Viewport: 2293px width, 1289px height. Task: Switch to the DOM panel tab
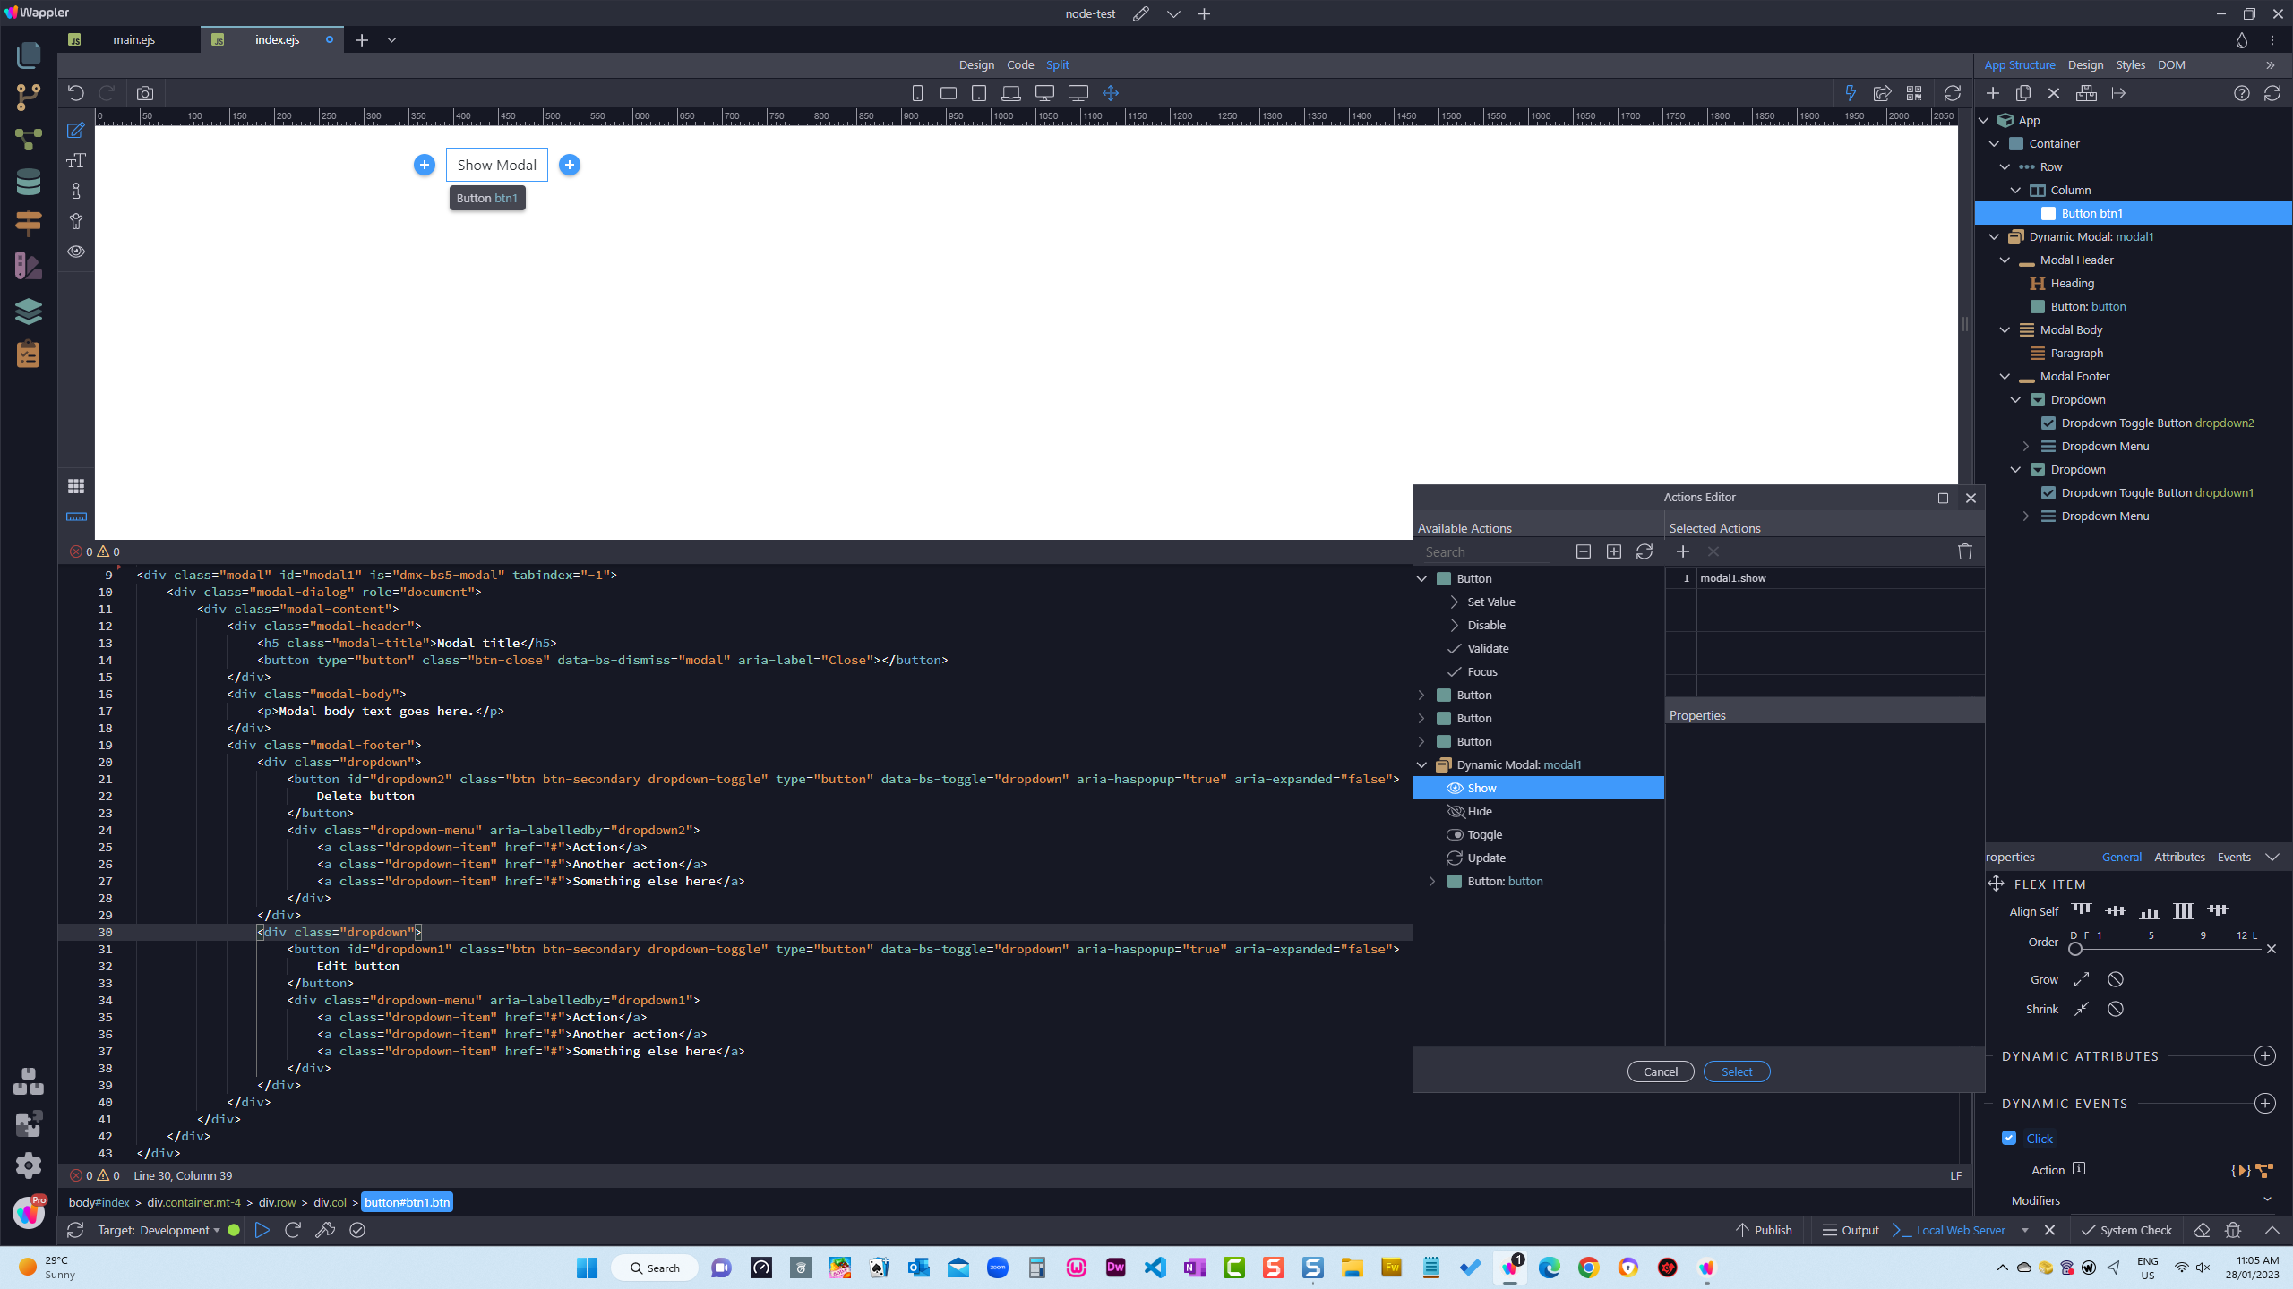(2171, 64)
